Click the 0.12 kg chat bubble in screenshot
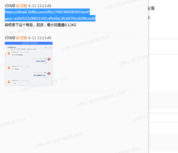 14,83
